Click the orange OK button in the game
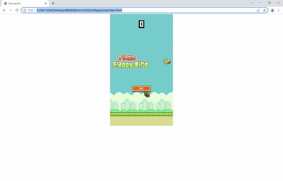283x181 pixels. (141, 88)
